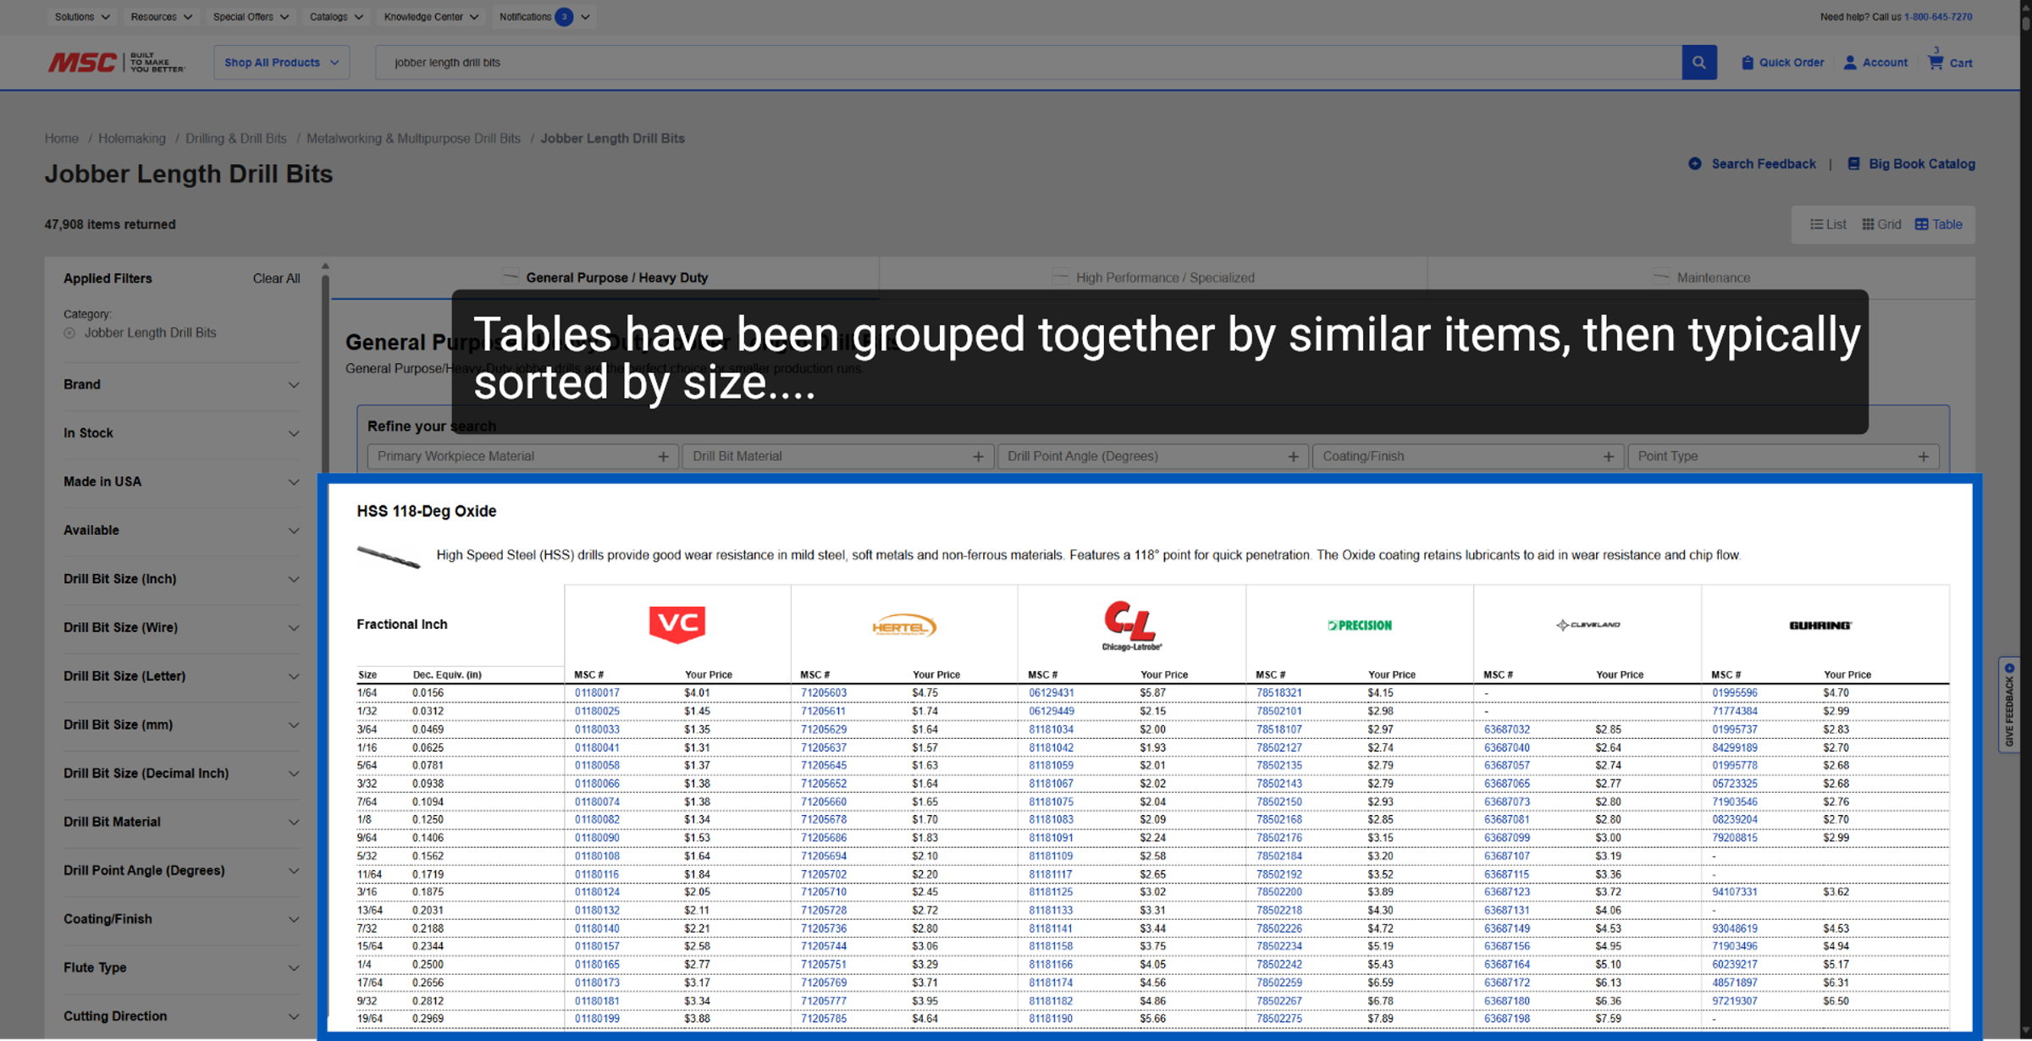Open the Catalogs menu

(336, 17)
